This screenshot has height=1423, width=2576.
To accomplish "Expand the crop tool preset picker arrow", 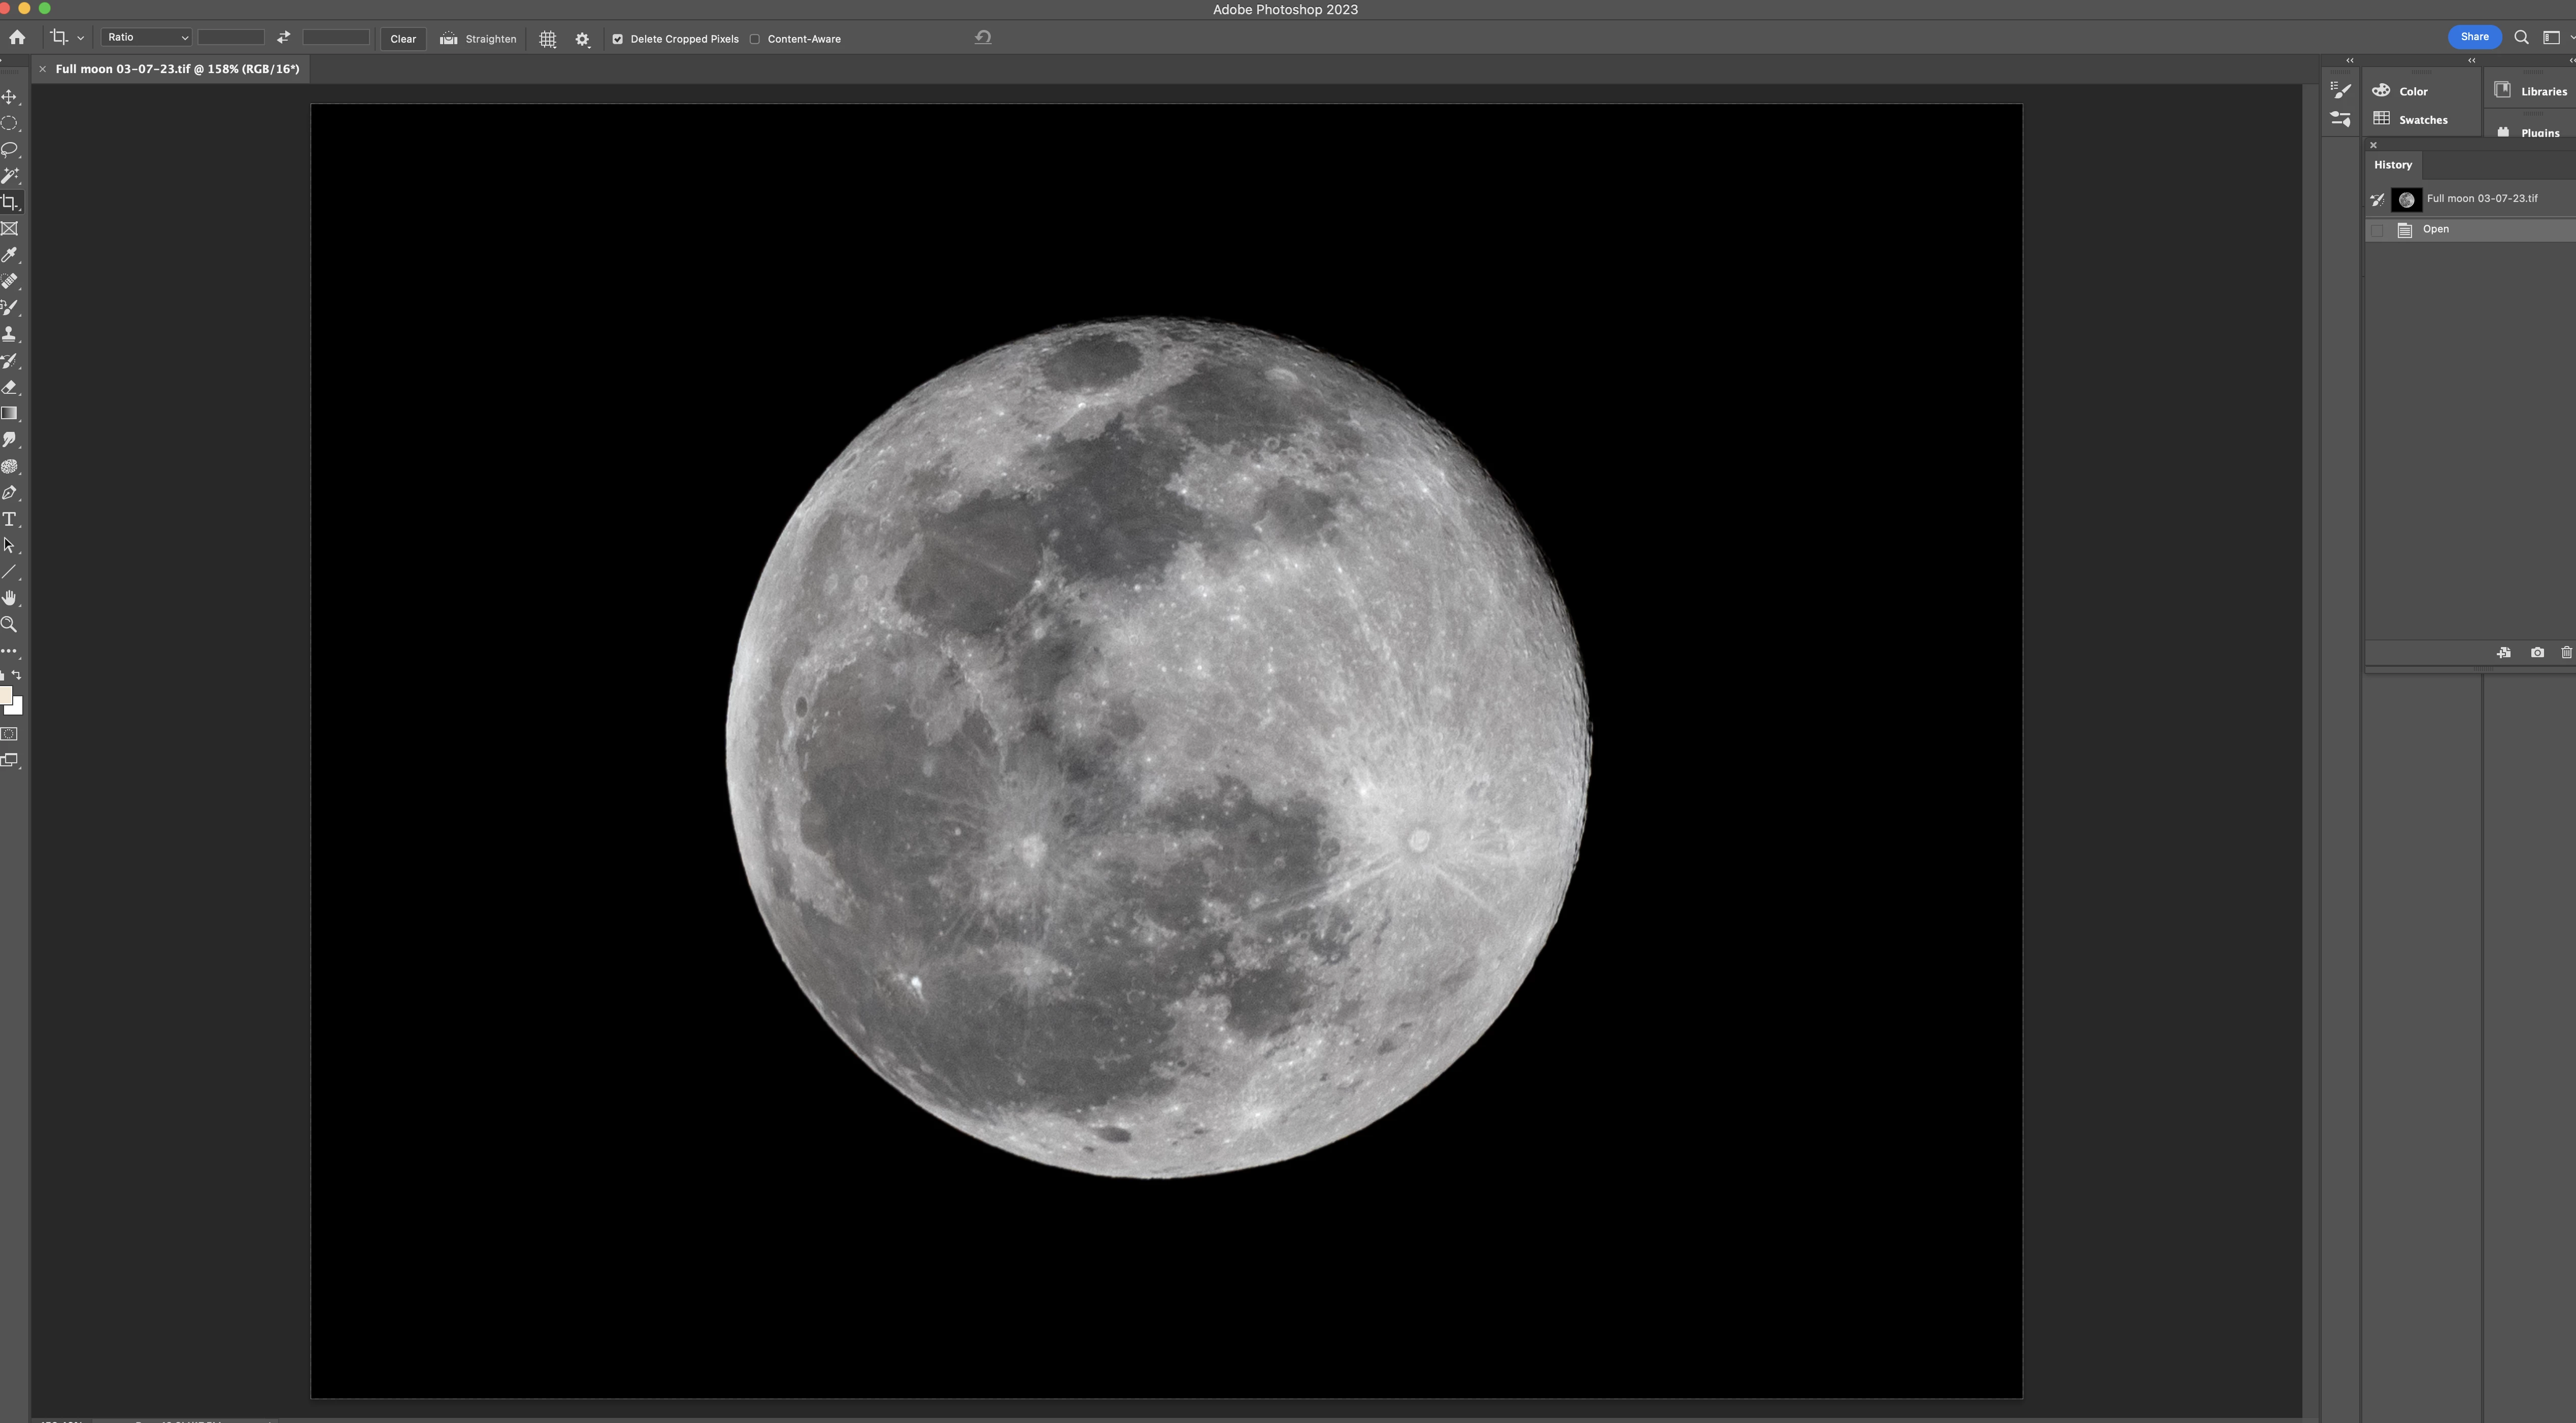I will (81, 38).
